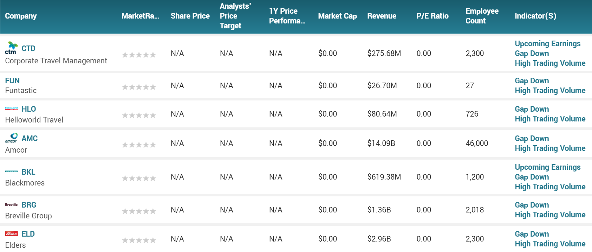
Task: Sort by P/E Ratio column header
Action: (432, 16)
